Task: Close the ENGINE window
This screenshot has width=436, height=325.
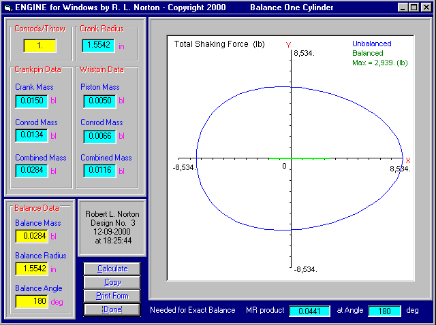Action: pos(426,7)
